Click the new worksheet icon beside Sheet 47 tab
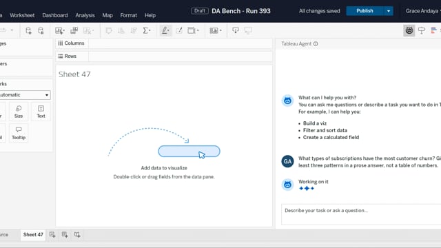The image size is (441, 248). (x=52, y=234)
